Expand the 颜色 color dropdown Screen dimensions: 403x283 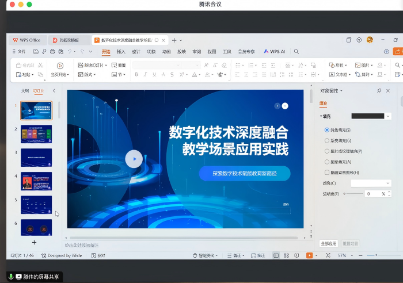point(371,183)
